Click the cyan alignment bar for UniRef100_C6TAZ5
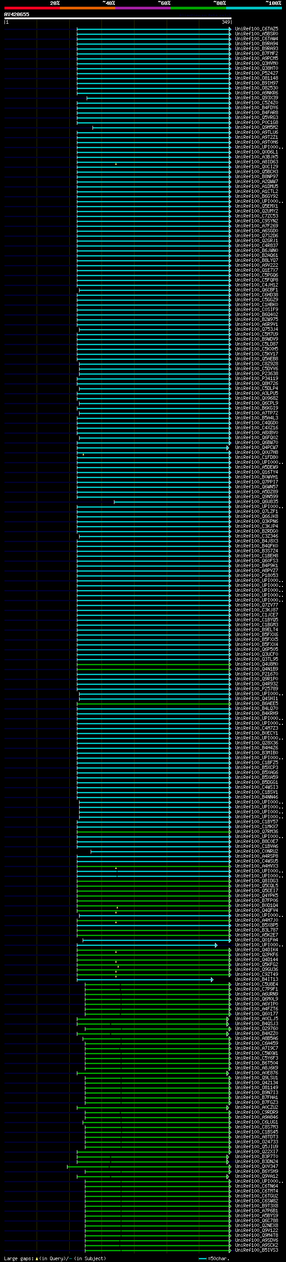The width and height of the screenshot is (286, 1262). pyautogui.click(x=154, y=29)
